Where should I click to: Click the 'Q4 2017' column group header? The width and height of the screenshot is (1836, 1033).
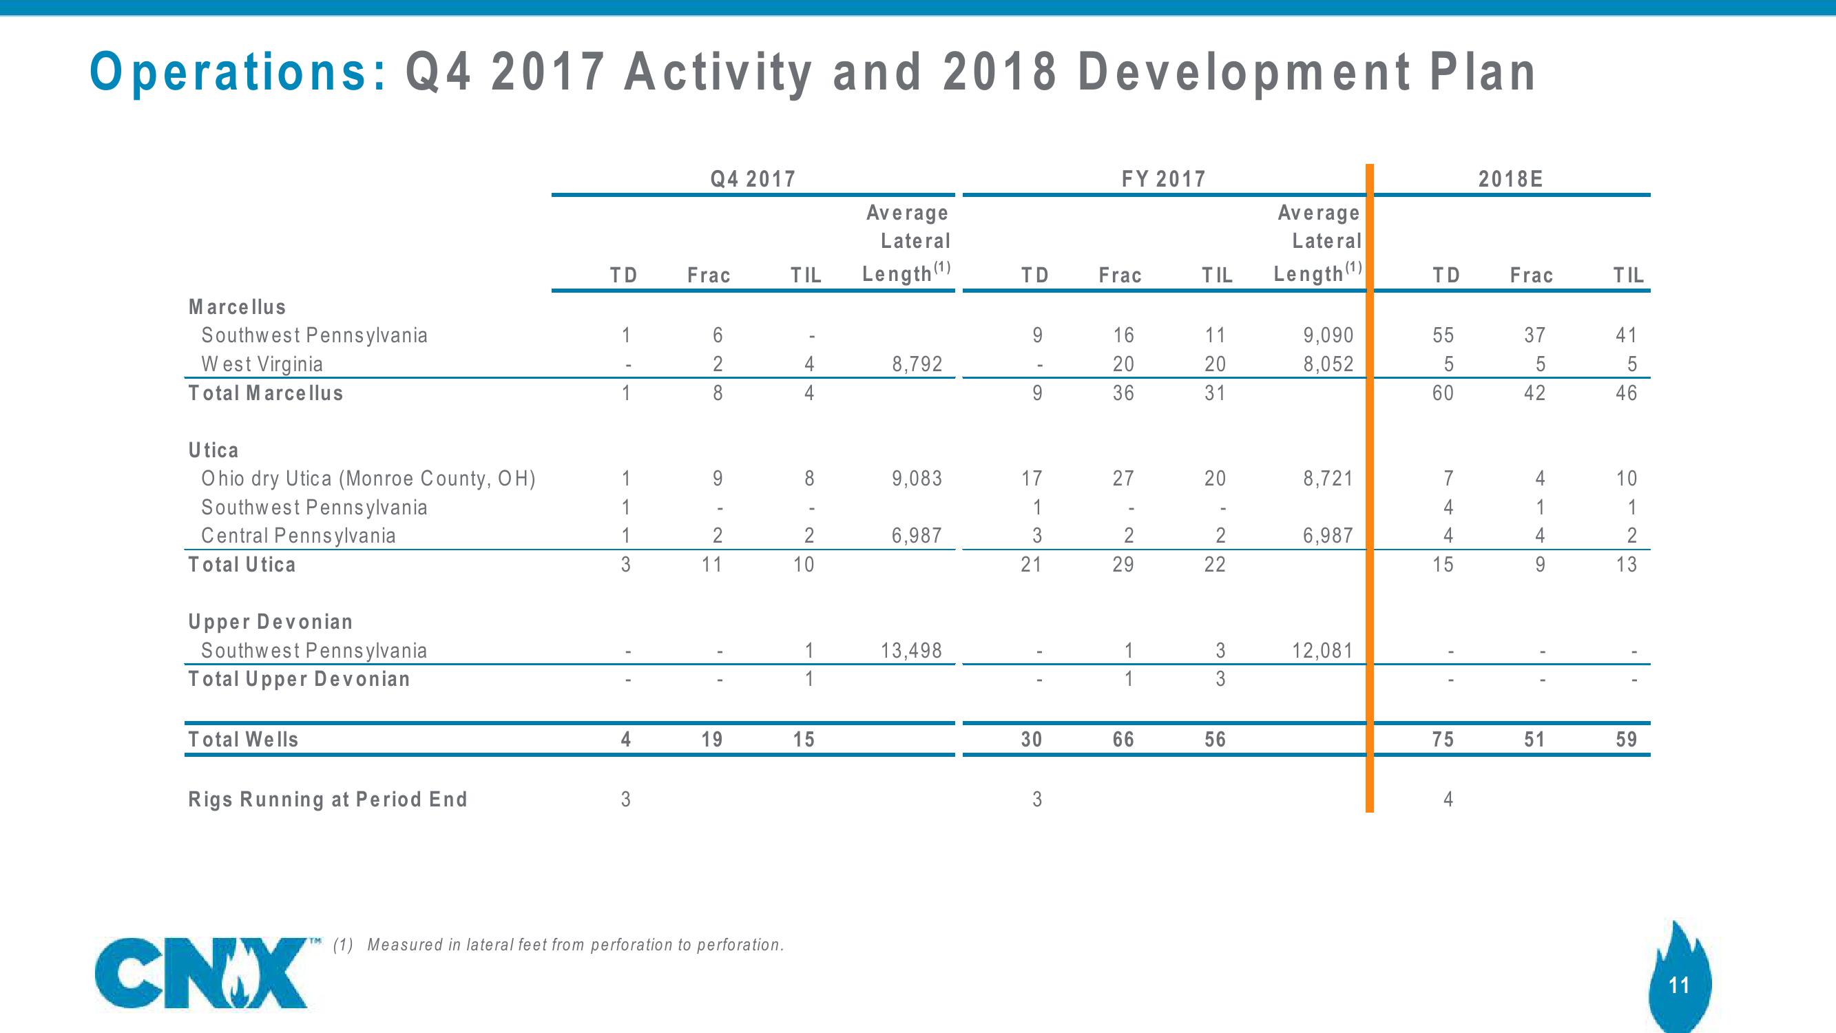tap(753, 179)
